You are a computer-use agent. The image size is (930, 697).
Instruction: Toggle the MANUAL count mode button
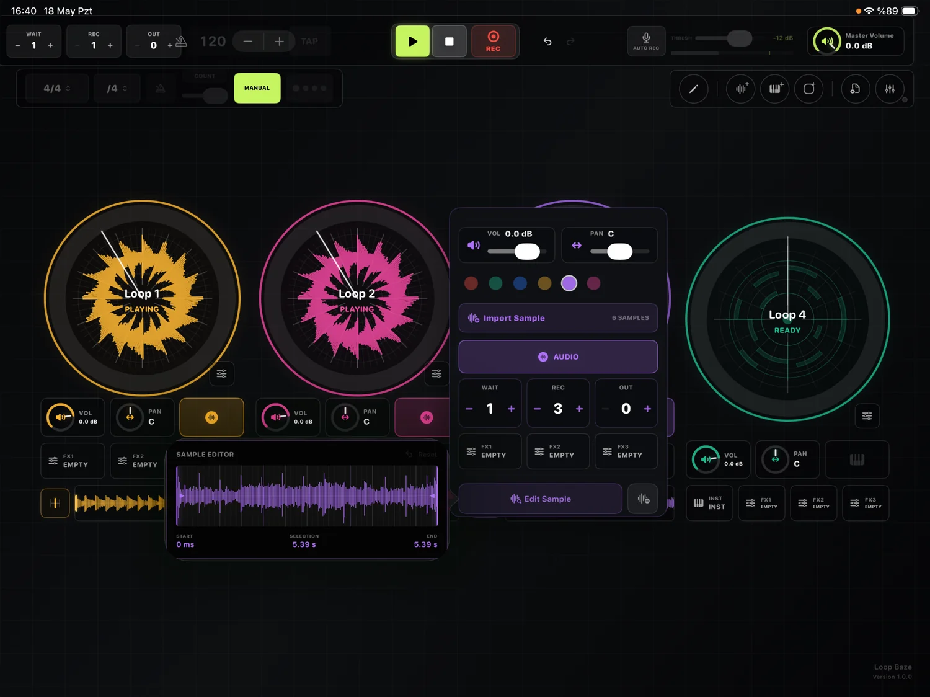(x=257, y=88)
